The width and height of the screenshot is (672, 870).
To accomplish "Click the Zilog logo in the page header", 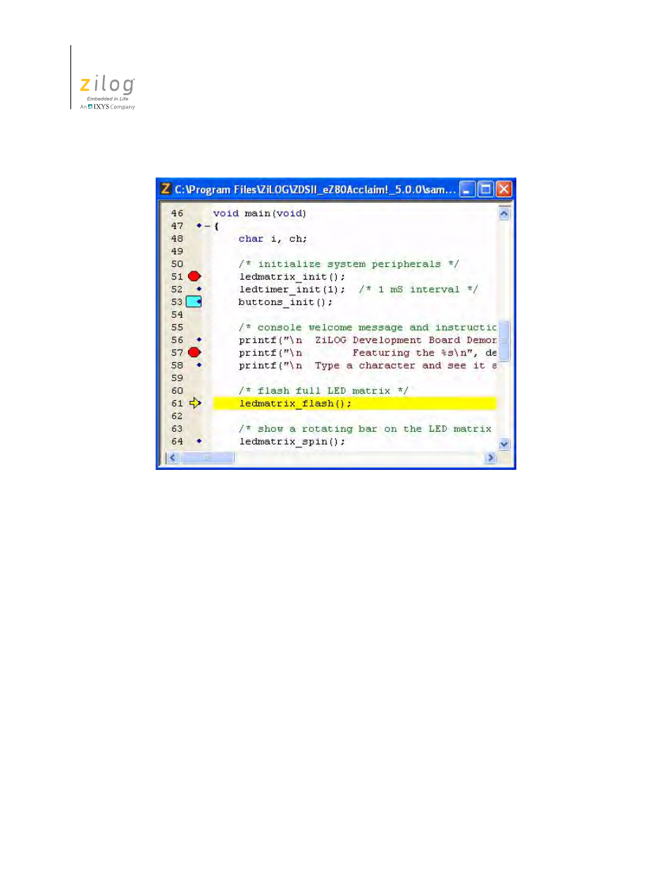I will pos(107,92).
